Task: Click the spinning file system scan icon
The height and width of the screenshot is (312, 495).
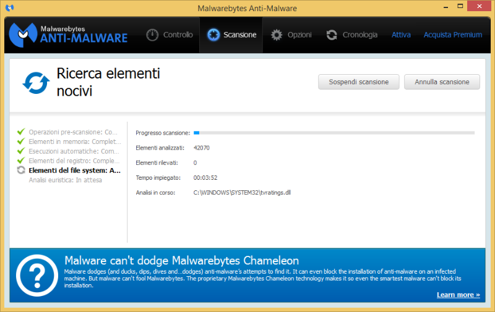Action: point(21,171)
